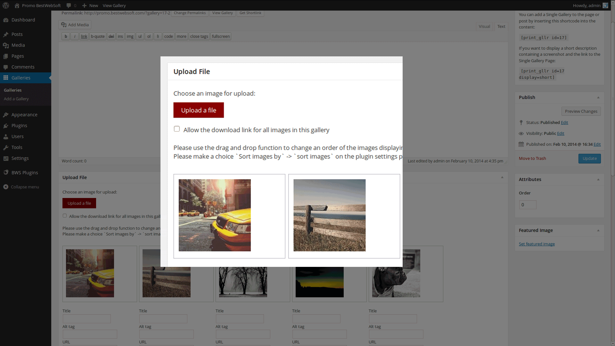Click the img quicktag button

130,36
